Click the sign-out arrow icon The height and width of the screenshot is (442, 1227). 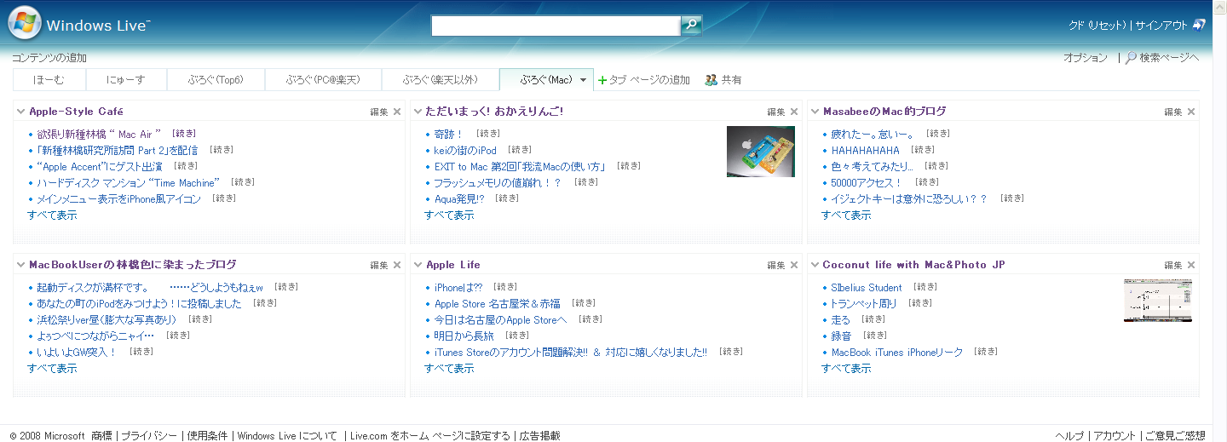[x=1199, y=25]
